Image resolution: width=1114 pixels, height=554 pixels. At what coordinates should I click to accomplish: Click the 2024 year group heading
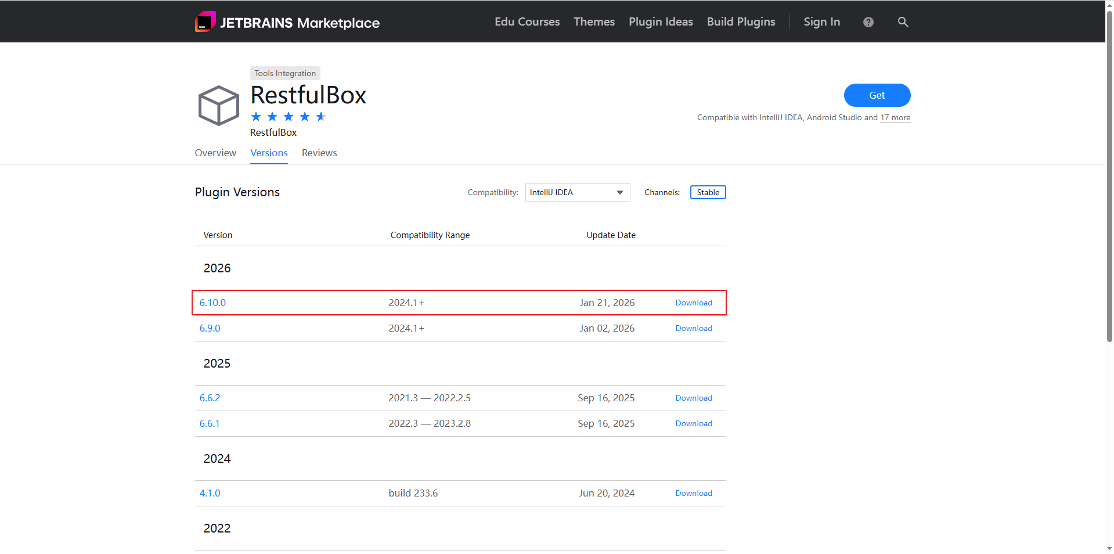coord(217,459)
